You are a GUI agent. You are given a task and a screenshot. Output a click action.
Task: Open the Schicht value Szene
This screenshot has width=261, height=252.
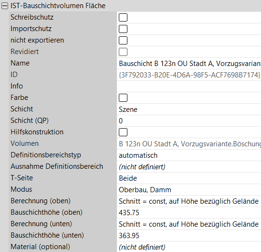coord(189,110)
